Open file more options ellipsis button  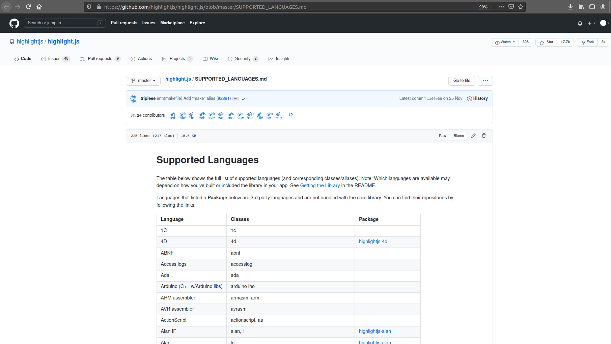click(x=485, y=81)
